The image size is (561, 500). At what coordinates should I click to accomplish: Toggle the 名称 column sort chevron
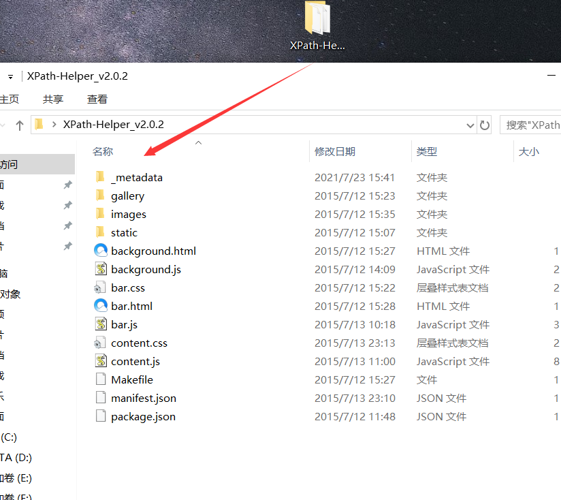[x=197, y=143]
